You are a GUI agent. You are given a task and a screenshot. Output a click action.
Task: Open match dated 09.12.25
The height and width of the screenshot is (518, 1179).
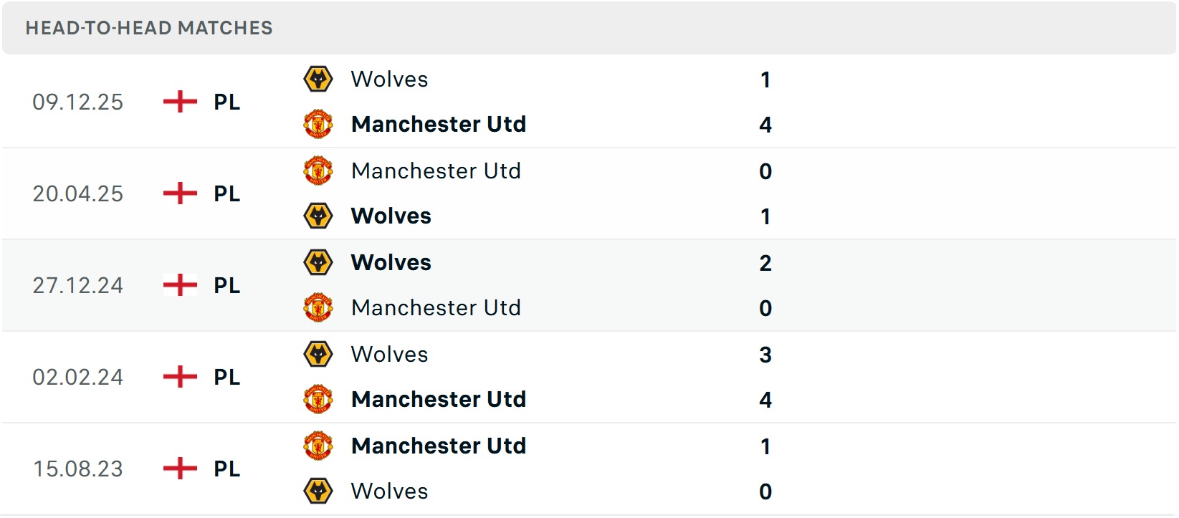click(x=77, y=102)
